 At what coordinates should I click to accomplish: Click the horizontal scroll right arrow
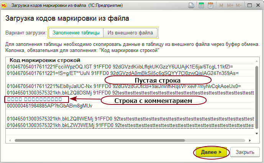click(250, 140)
